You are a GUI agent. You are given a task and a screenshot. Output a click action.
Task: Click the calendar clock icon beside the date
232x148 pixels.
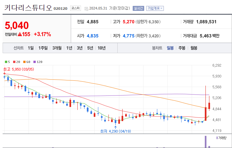coord(87,9)
